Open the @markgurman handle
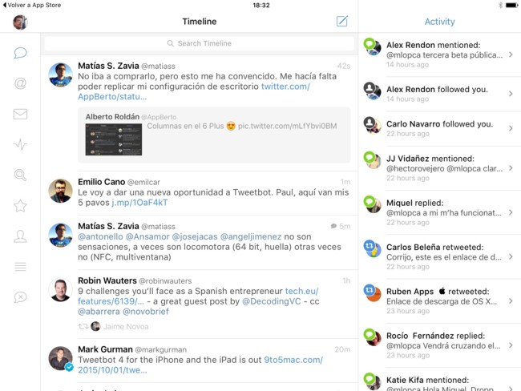 click(161, 350)
